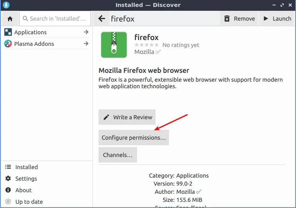Click the Installed list icon
This screenshot has width=296, height=208.
coord(8,167)
